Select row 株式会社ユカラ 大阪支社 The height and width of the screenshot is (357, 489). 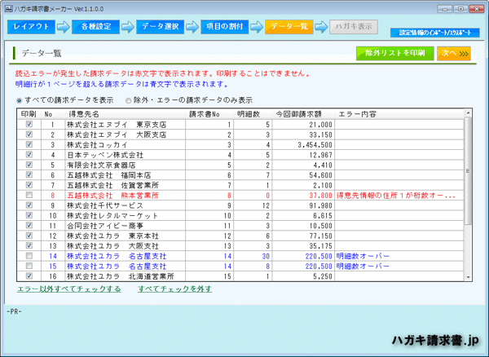[x=240, y=246]
